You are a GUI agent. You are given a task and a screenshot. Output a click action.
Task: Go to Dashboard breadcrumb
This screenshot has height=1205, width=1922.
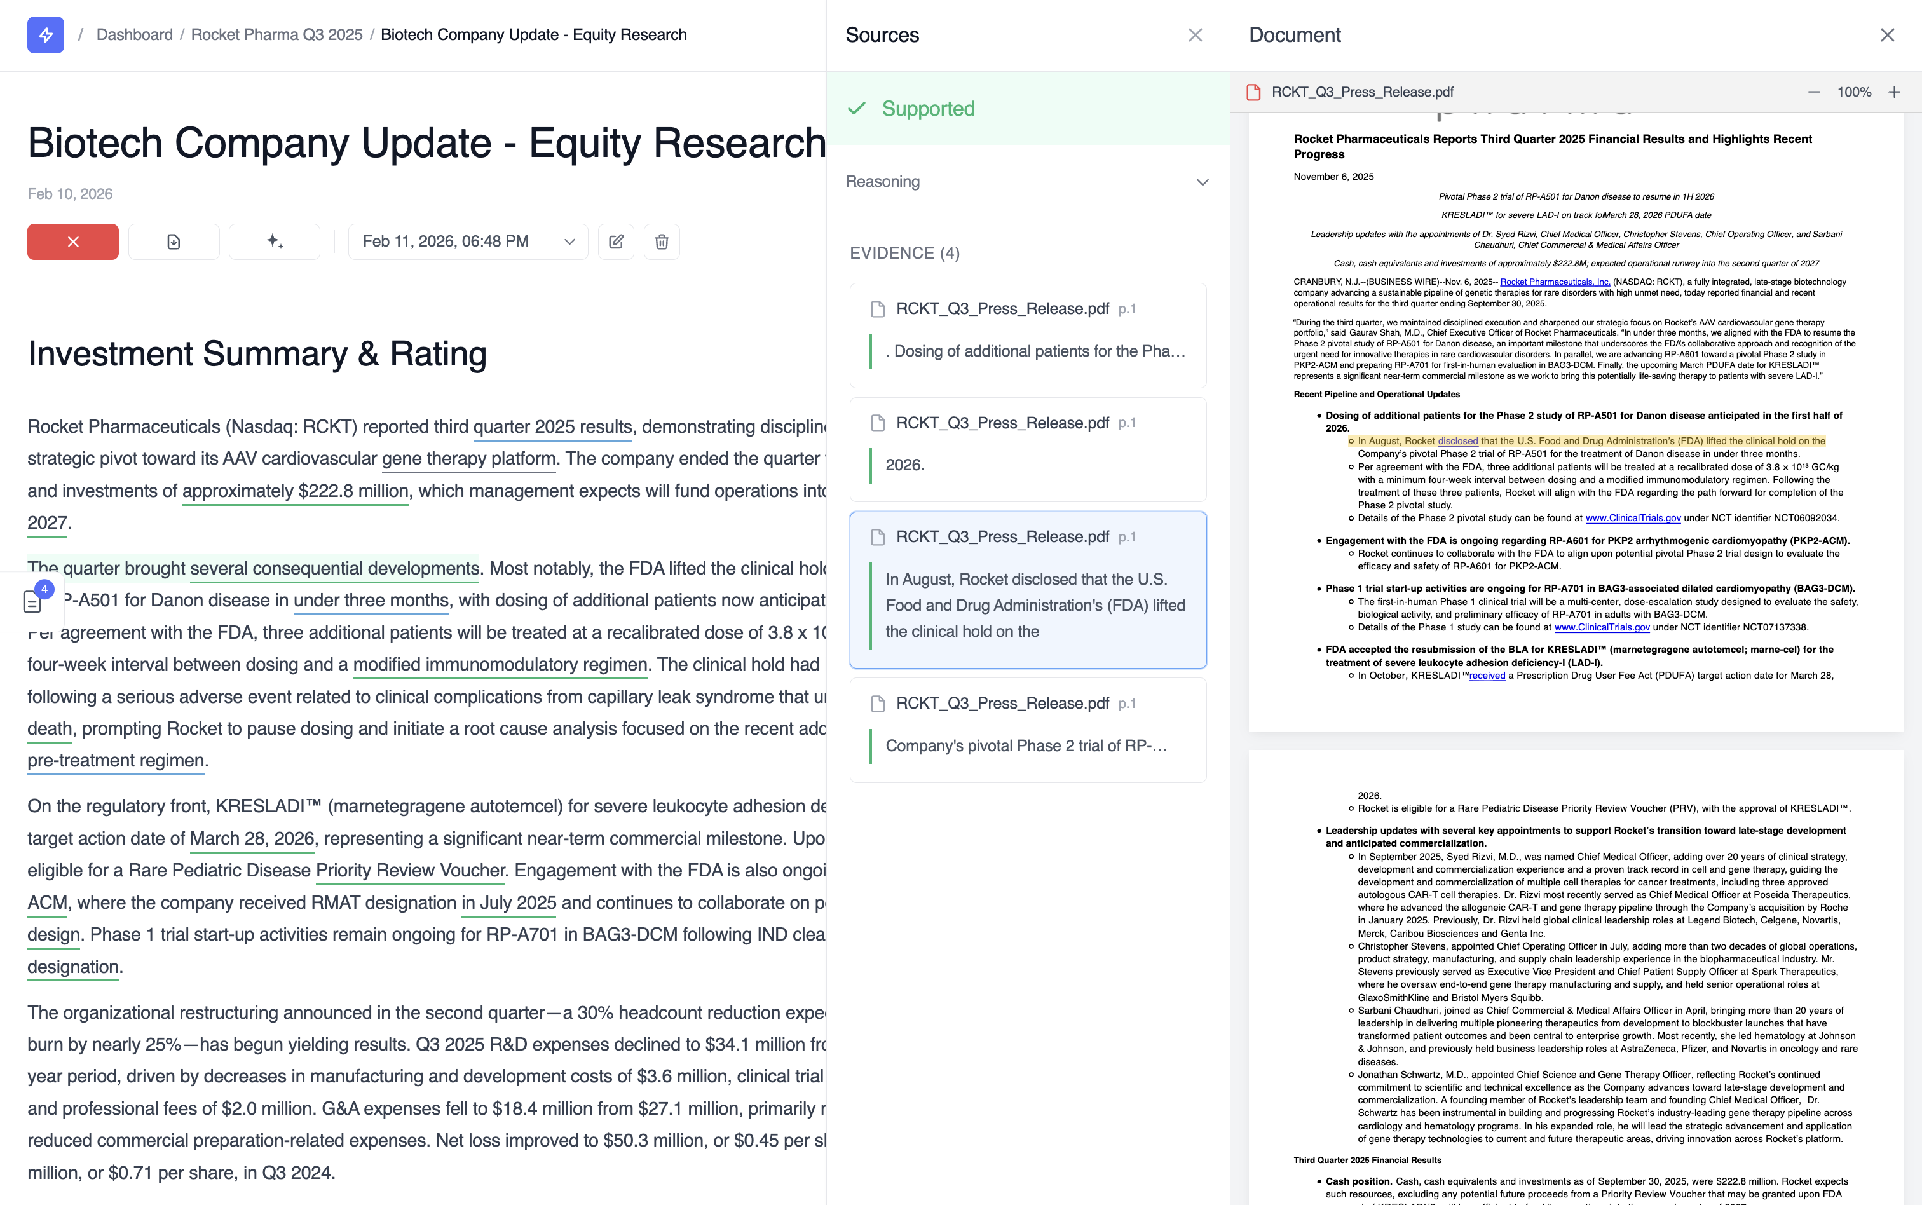coord(134,35)
